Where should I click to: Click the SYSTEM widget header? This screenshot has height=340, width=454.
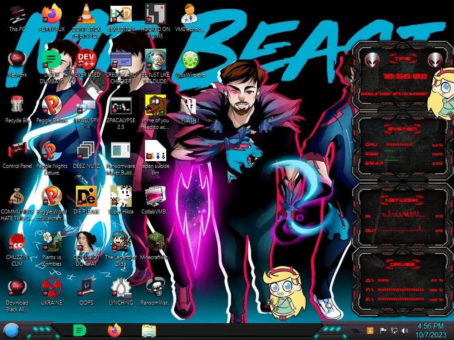(403, 129)
